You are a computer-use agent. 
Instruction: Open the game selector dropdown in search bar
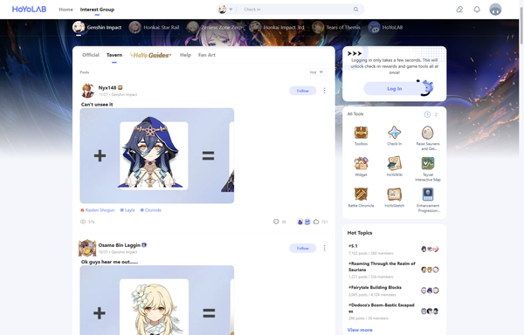[225, 10]
